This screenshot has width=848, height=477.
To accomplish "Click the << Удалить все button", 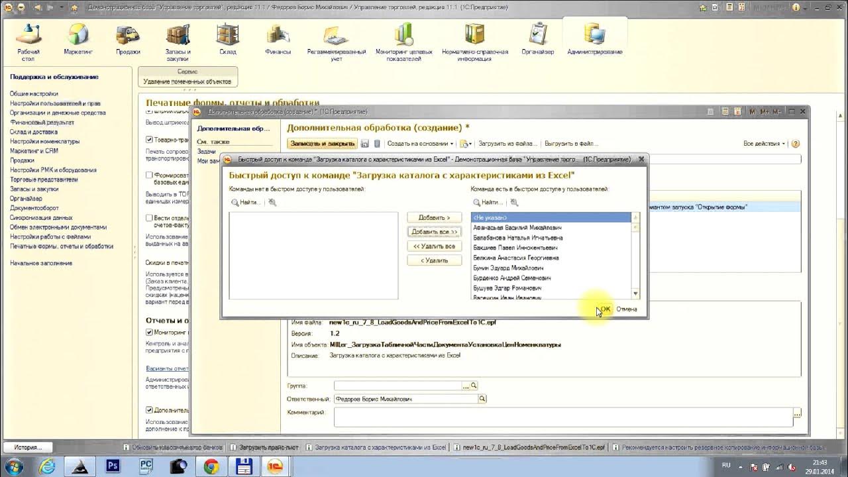I will (434, 246).
